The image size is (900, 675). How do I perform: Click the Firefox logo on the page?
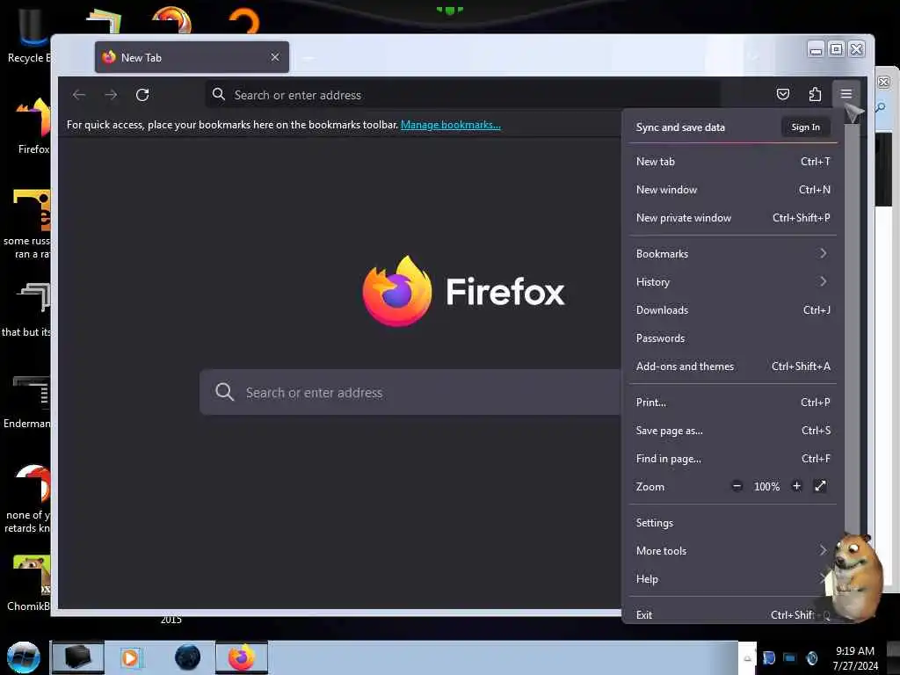click(396, 291)
